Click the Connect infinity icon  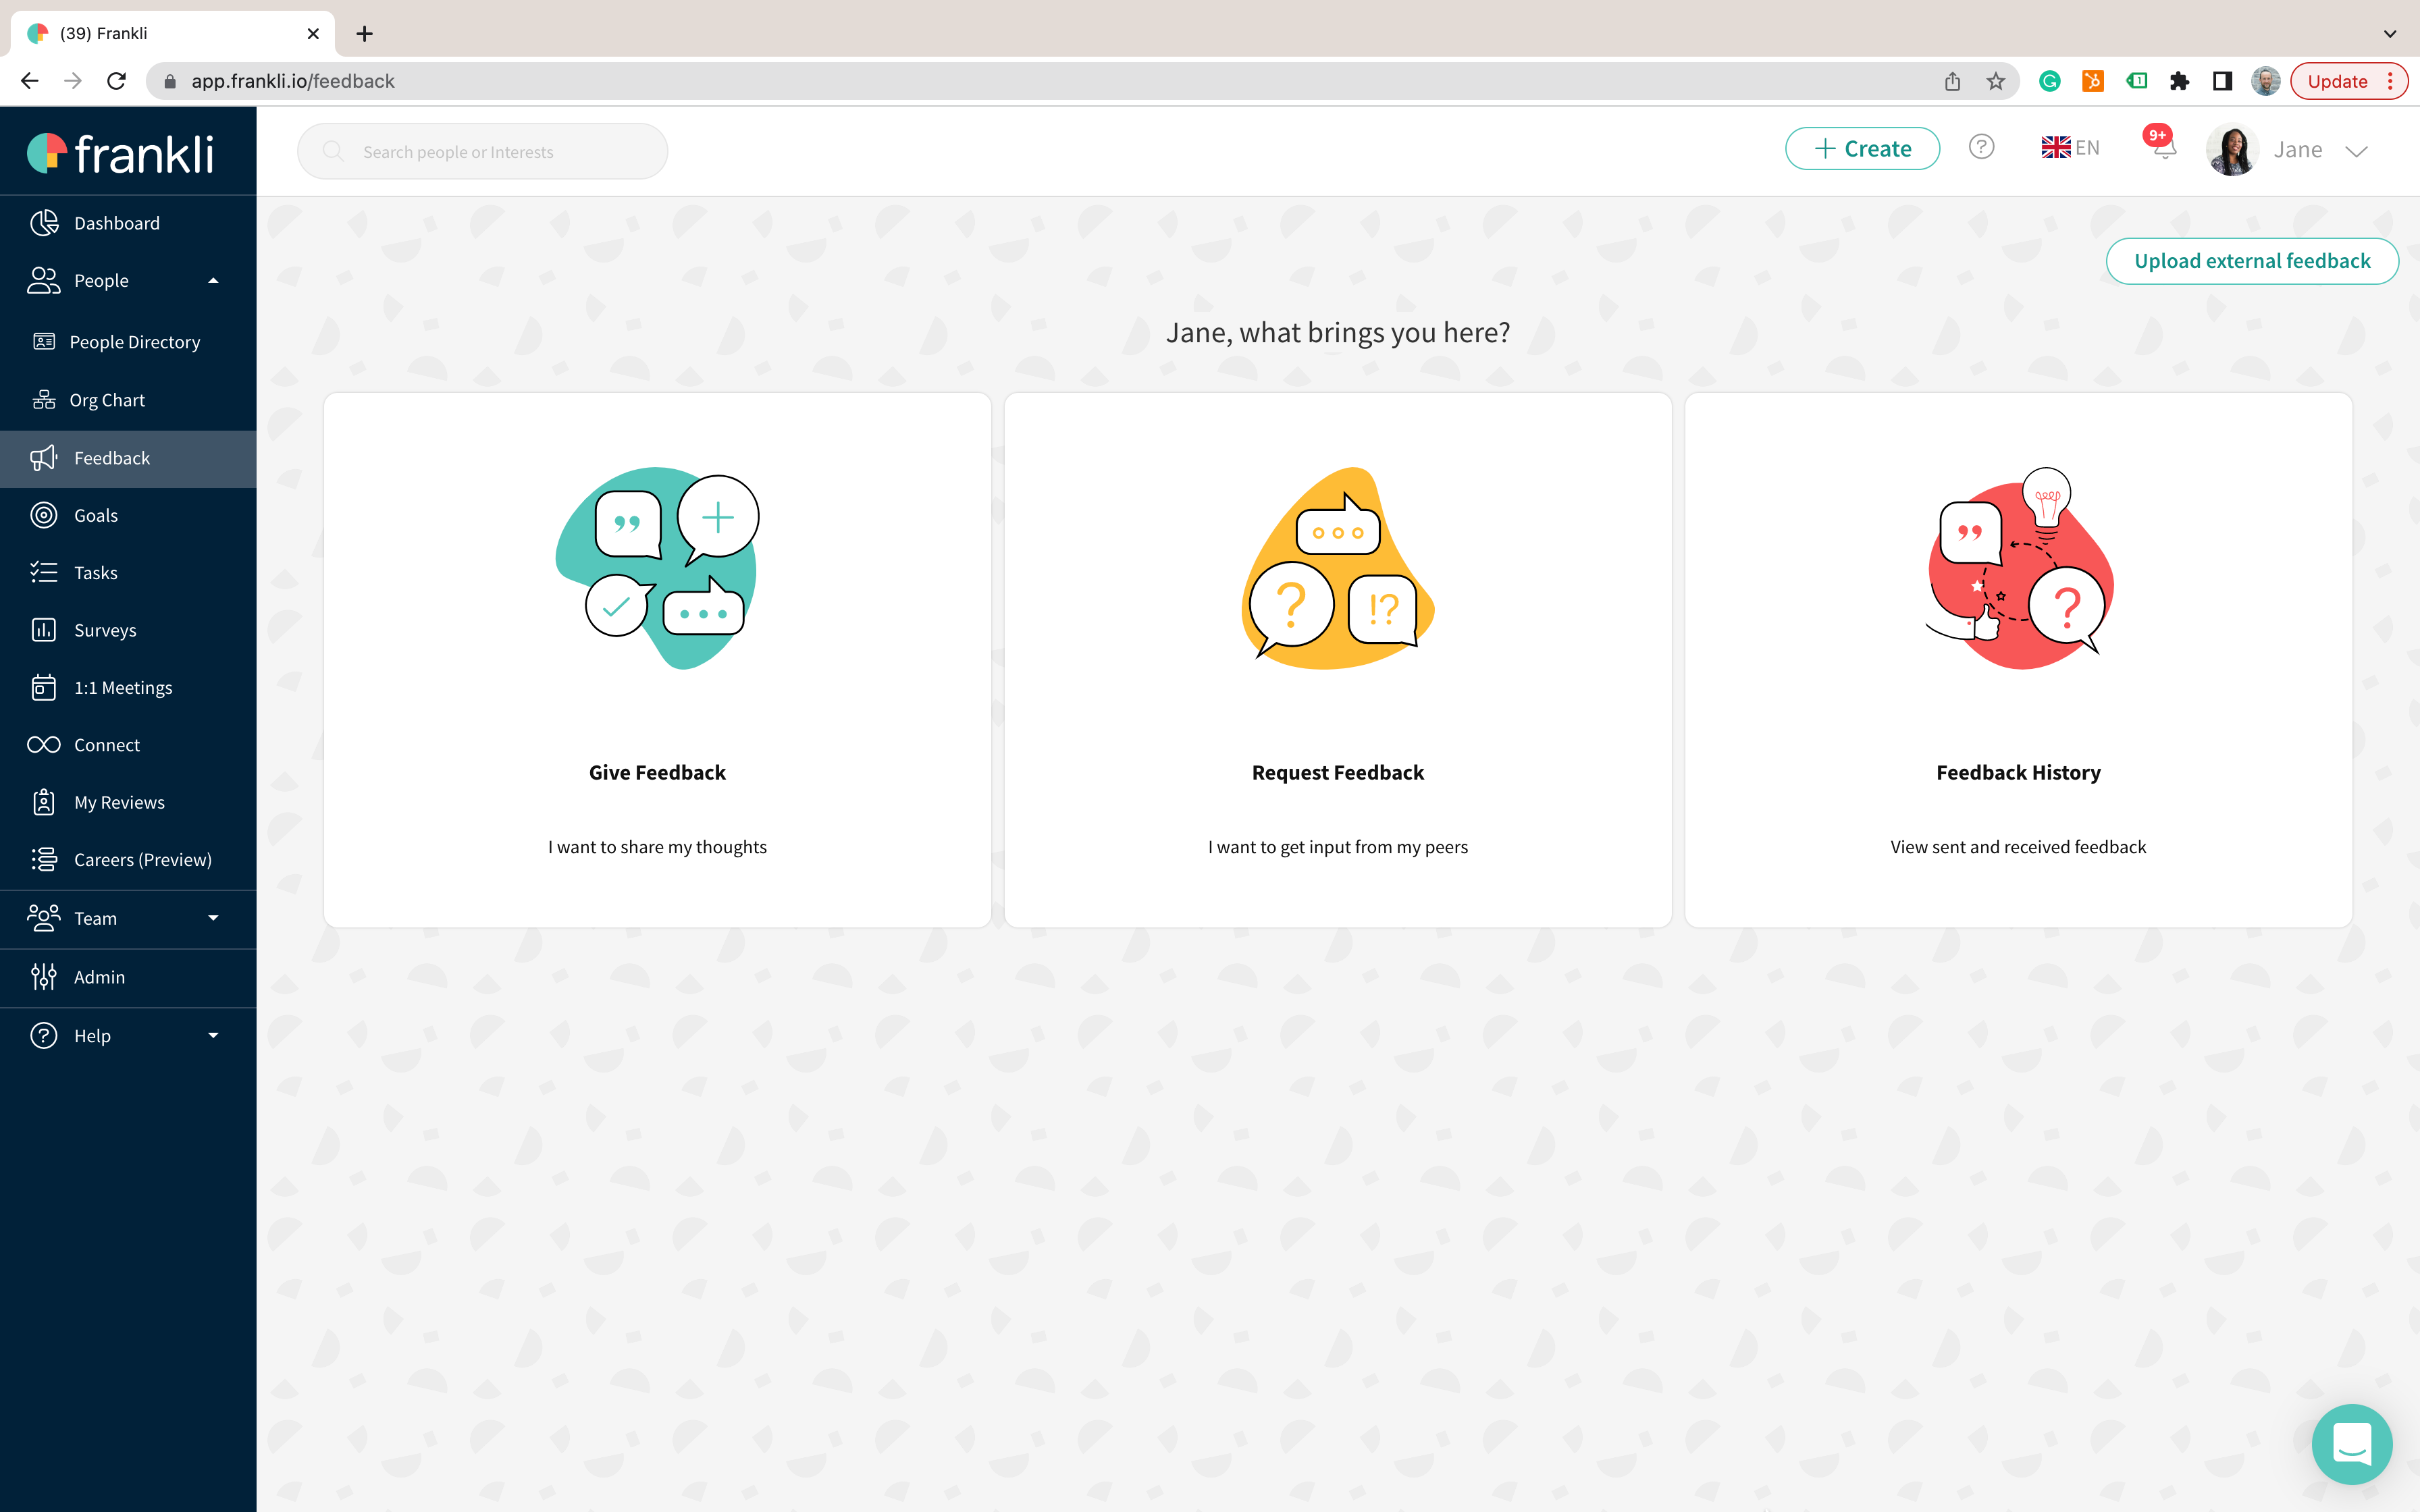pos(44,745)
